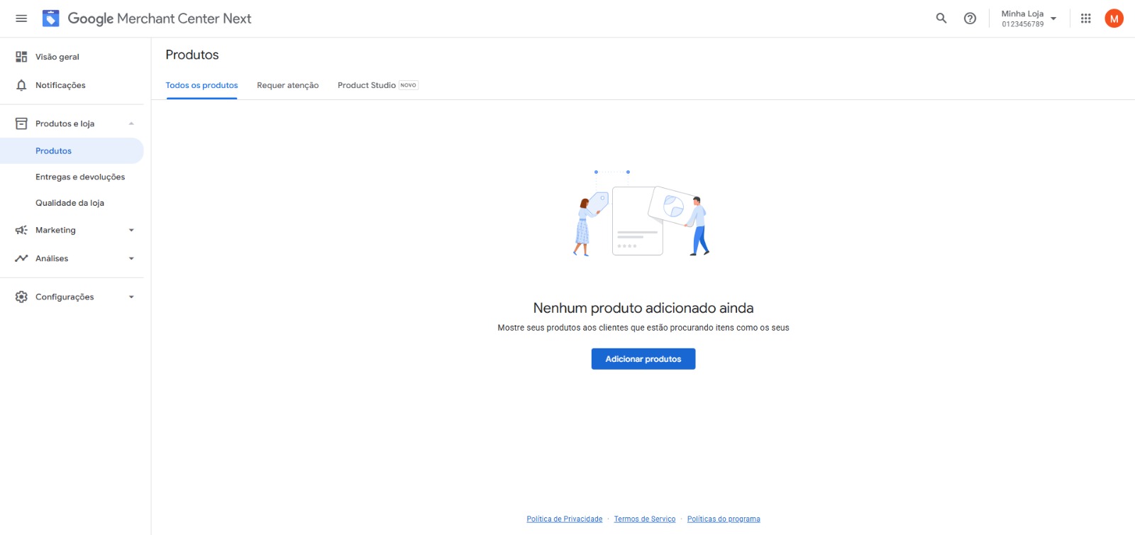The width and height of the screenshot is (1135, 535).
Task: Open the Google apps grid icon
Action: coord(1085,18)
